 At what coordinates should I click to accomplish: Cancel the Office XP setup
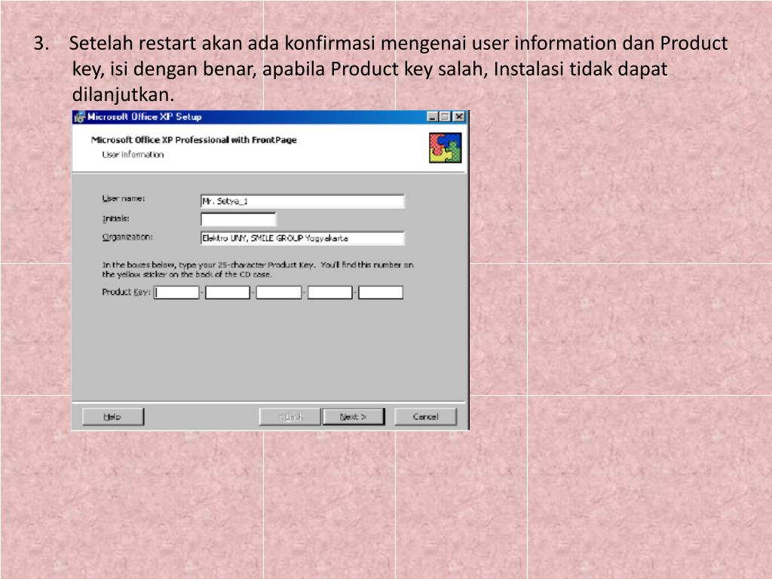pyautogui.click(x=425, y=416)
